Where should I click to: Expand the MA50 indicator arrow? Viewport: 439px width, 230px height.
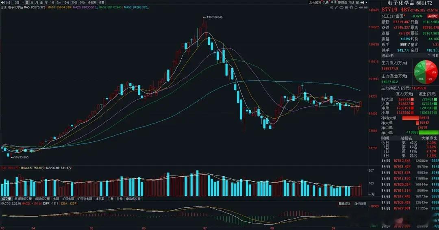coord(148,7)
